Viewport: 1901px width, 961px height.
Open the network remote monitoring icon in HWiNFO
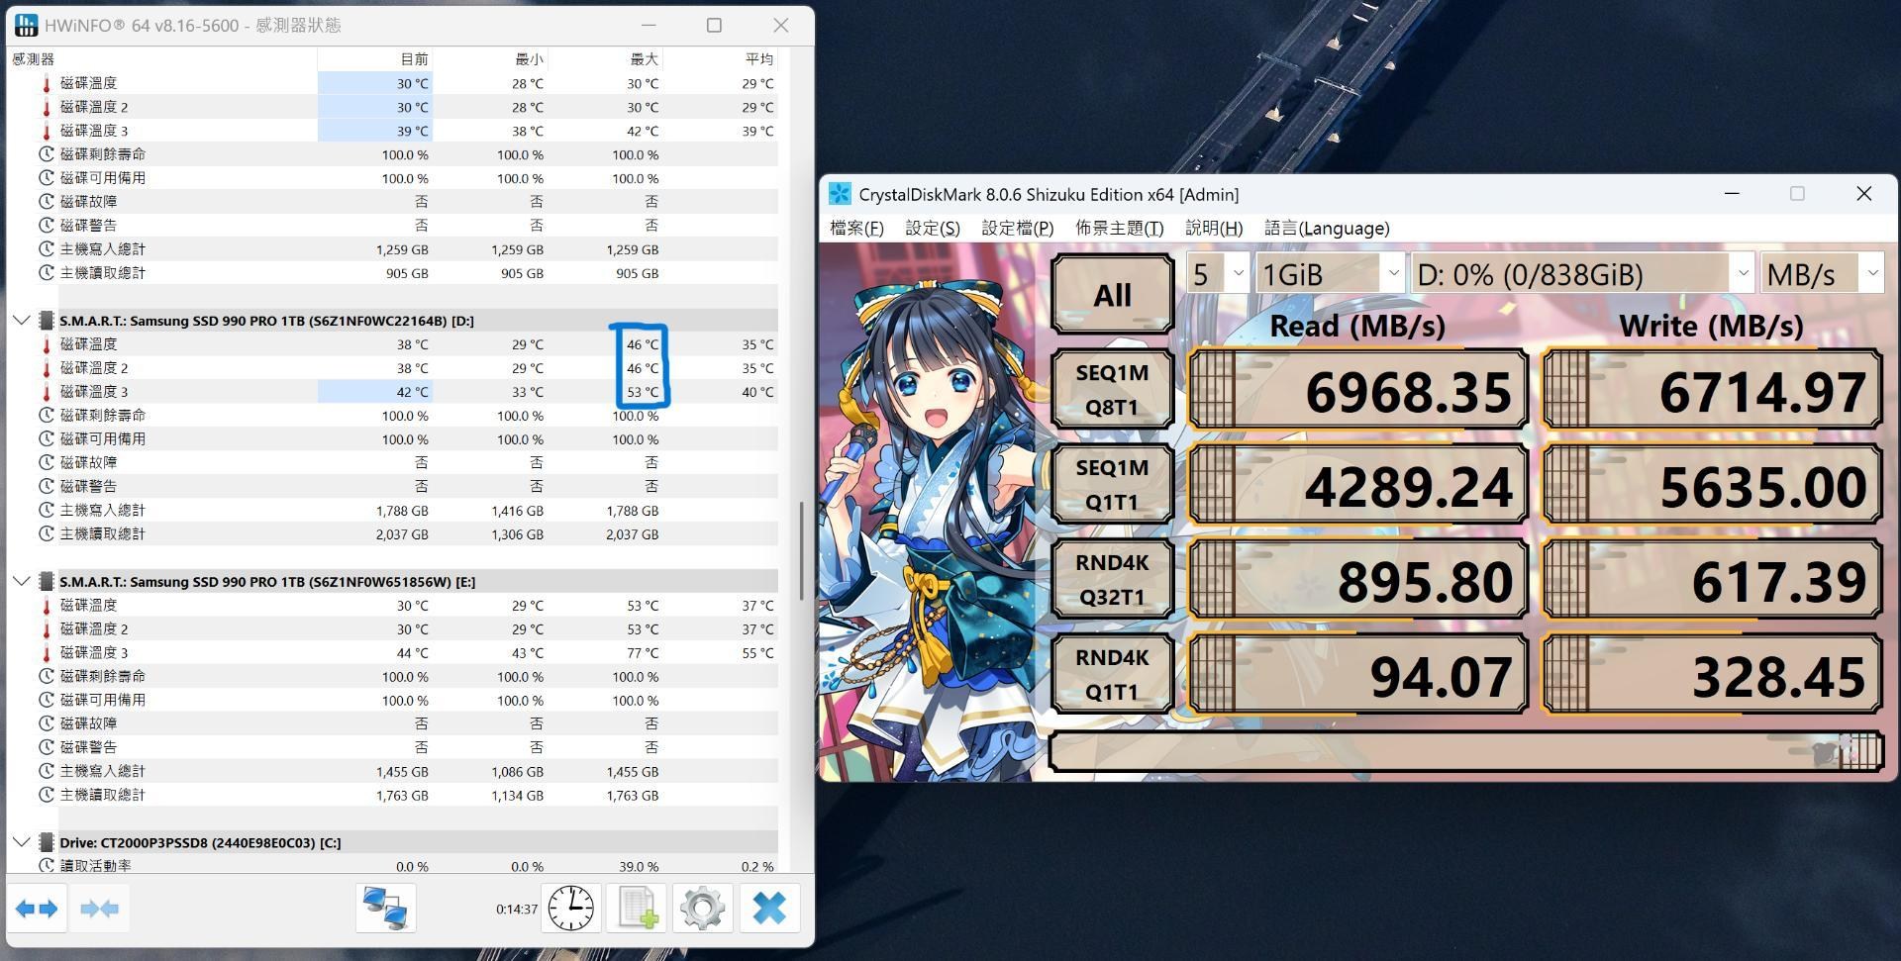(385, 908)
